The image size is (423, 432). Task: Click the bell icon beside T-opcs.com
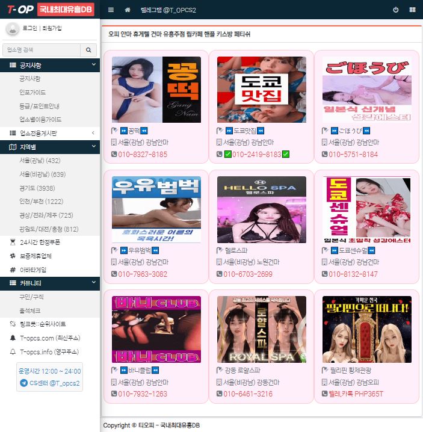coord(13,338)
